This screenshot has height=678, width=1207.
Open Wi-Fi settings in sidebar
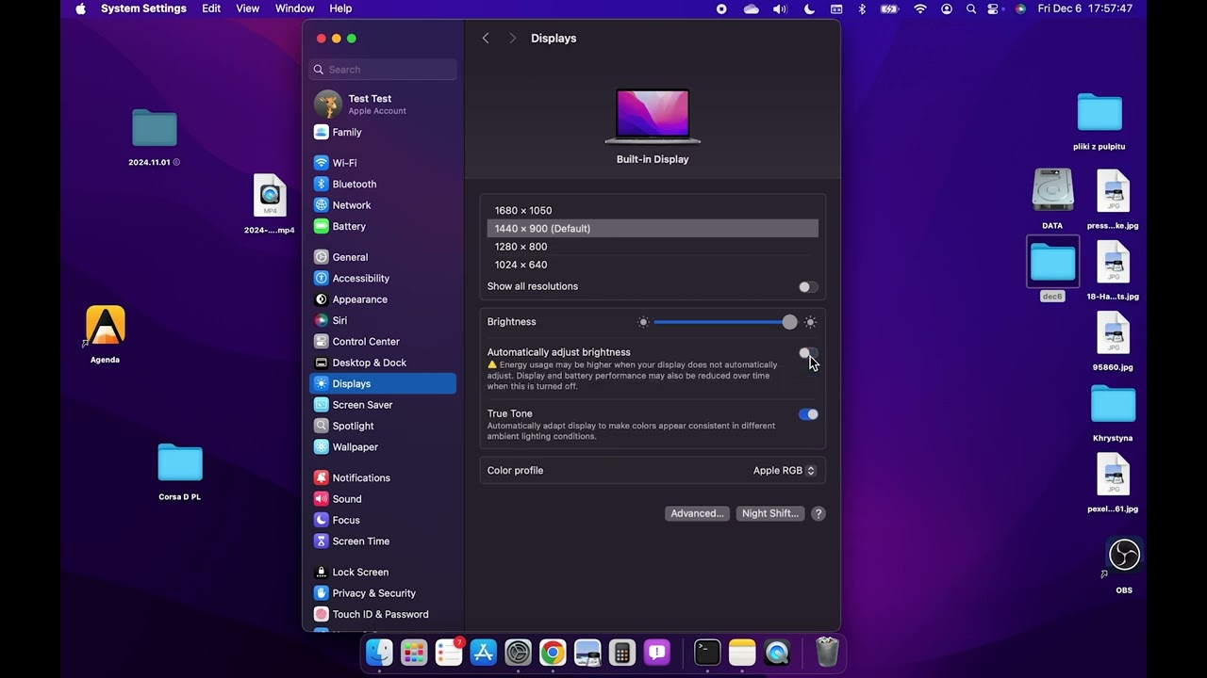click(x=383, y=163)
